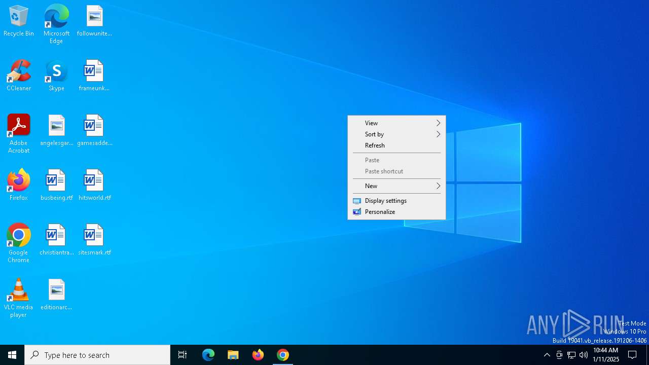This screenshot has width=649, height=365.
Task: Select the Microsoft Edge desktop shortcut
Action: 56,24
